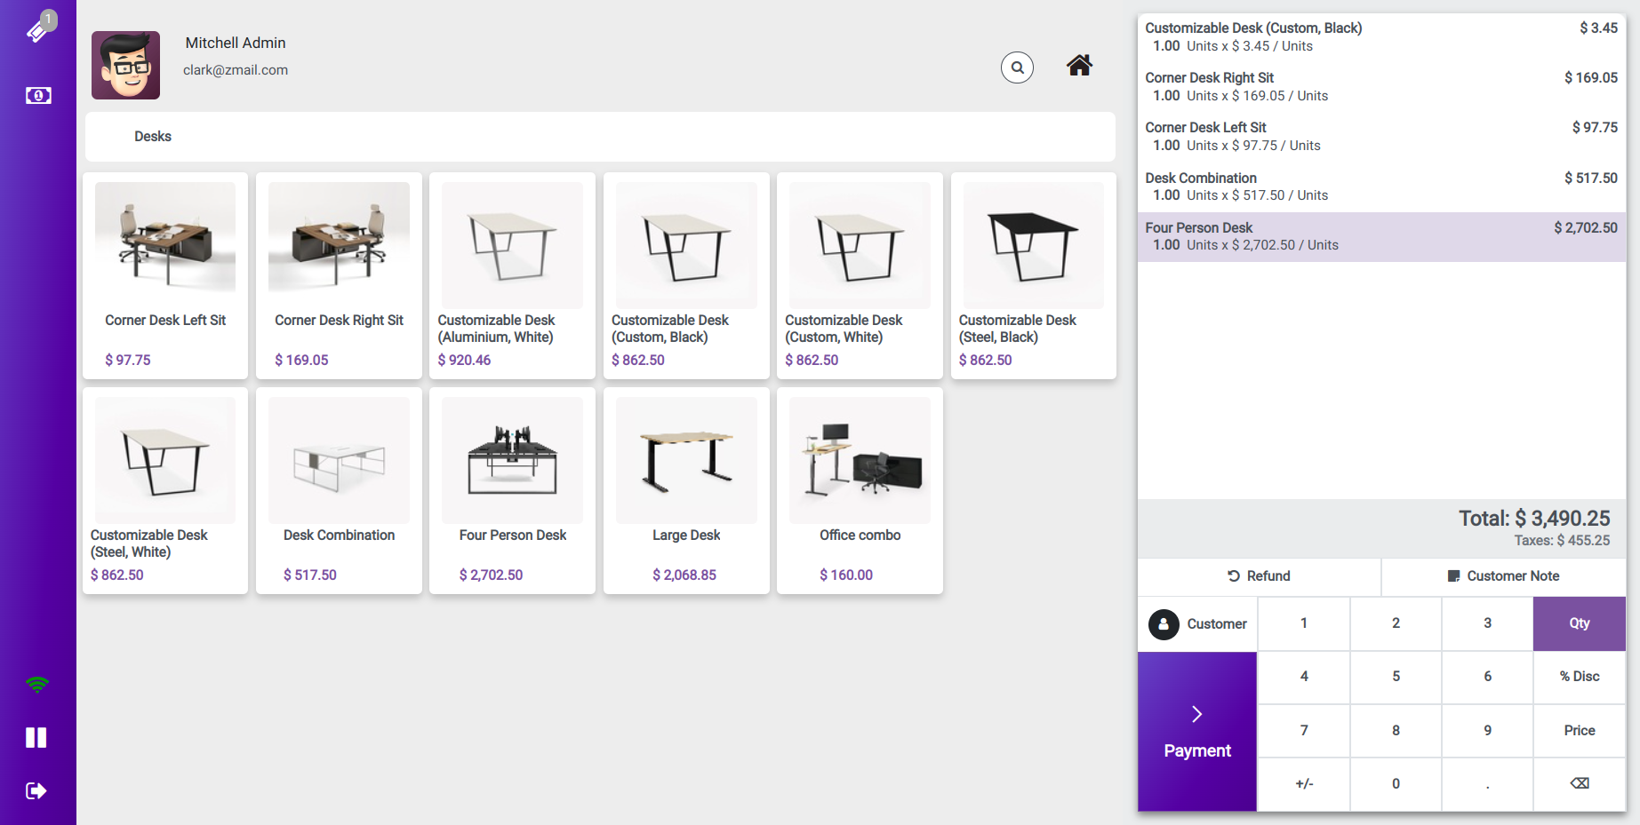
Task: Switch numpad to % Disc mode
Action: coord(1579,677)
